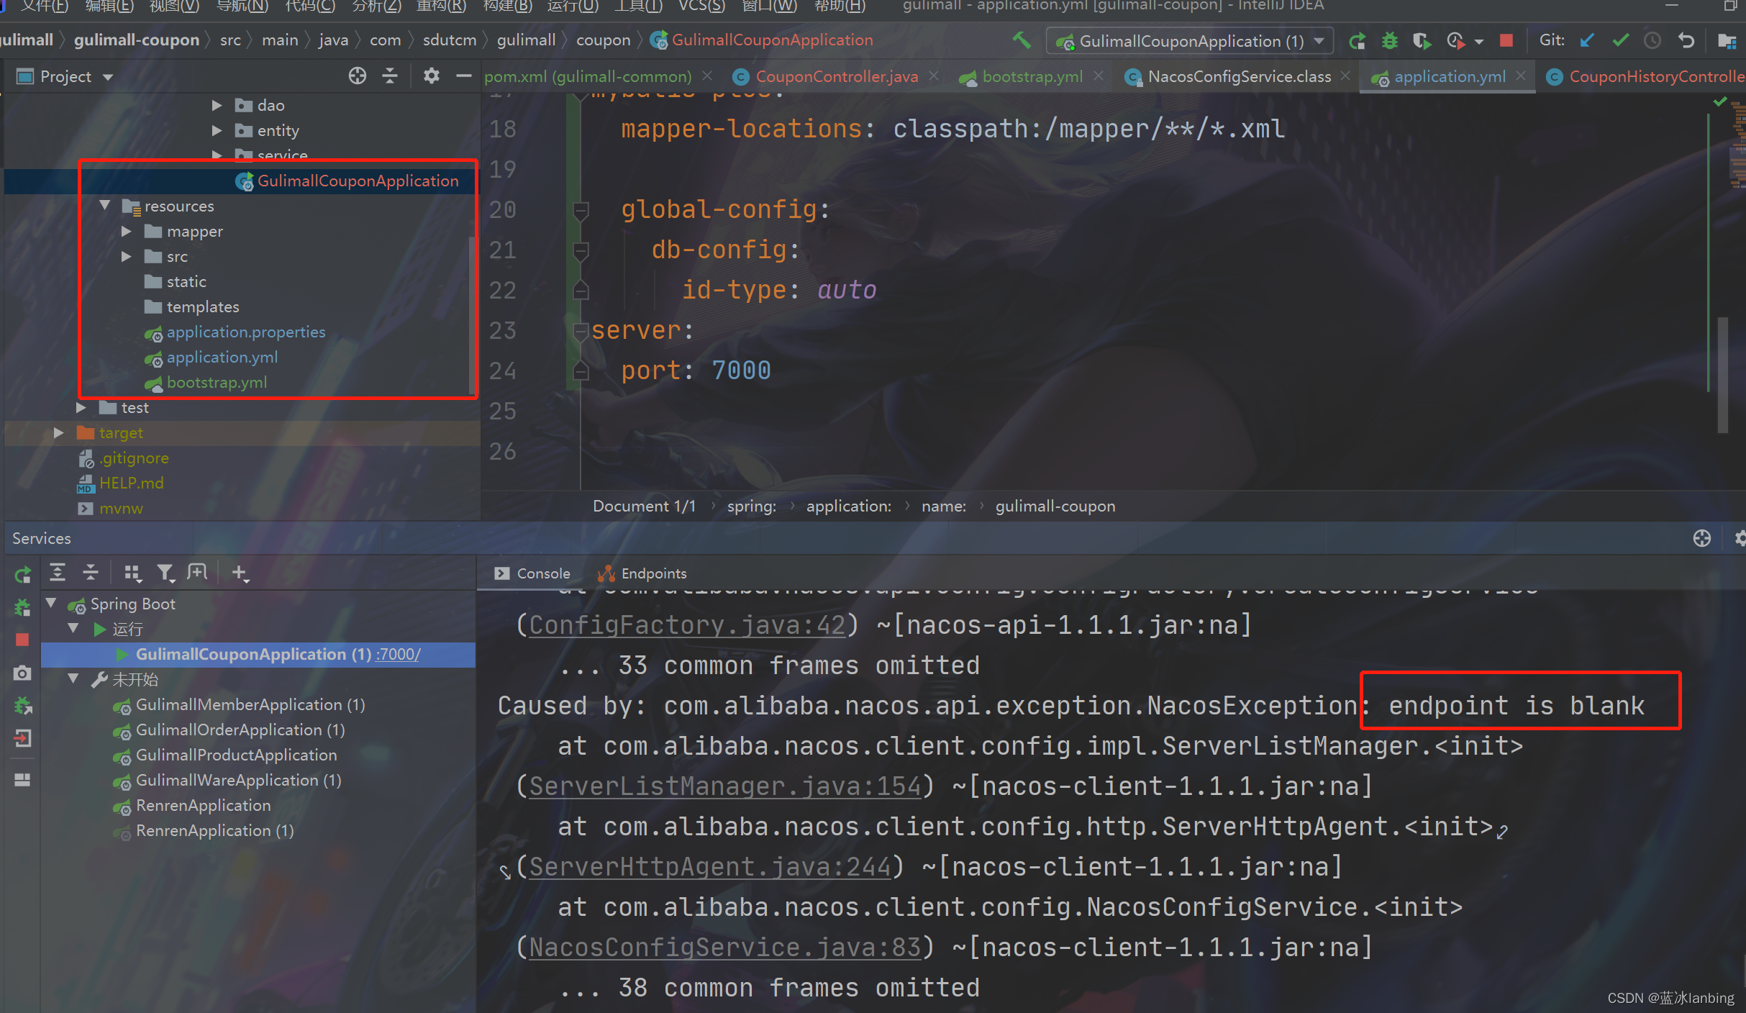Screen dimensions: 1746x1013
Task: Click the green Debug bug icon in the top toolbar
Action: click(1390, 41)
